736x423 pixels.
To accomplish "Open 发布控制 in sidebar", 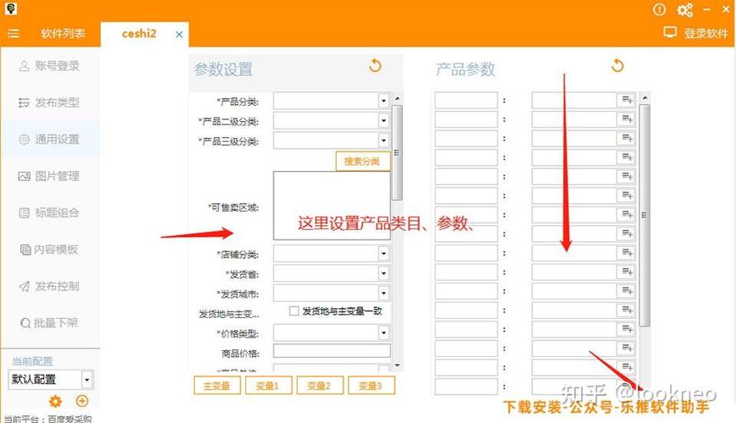I will [49, 286].
